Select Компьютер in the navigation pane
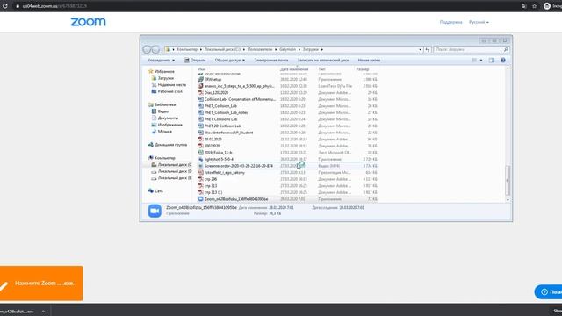562x316 pixels. pyautogui.click(x=165, y=158)
